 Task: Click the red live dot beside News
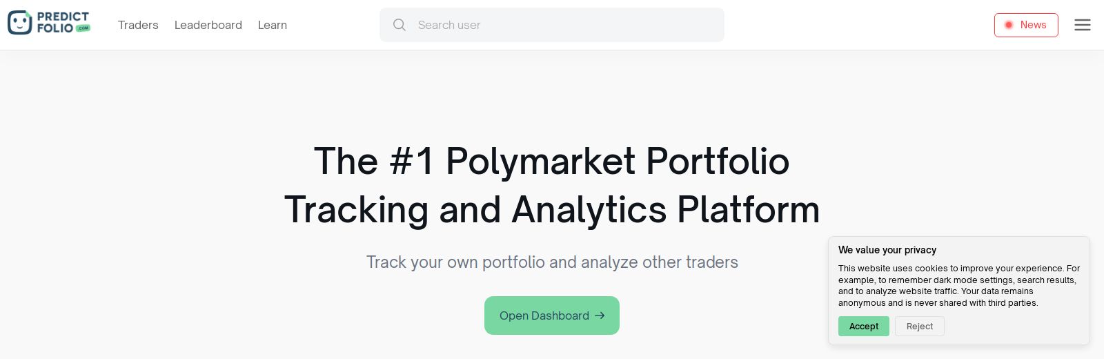click(x=1009, y=25)
